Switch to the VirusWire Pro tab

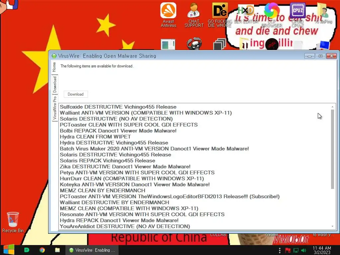pos(55,108)
